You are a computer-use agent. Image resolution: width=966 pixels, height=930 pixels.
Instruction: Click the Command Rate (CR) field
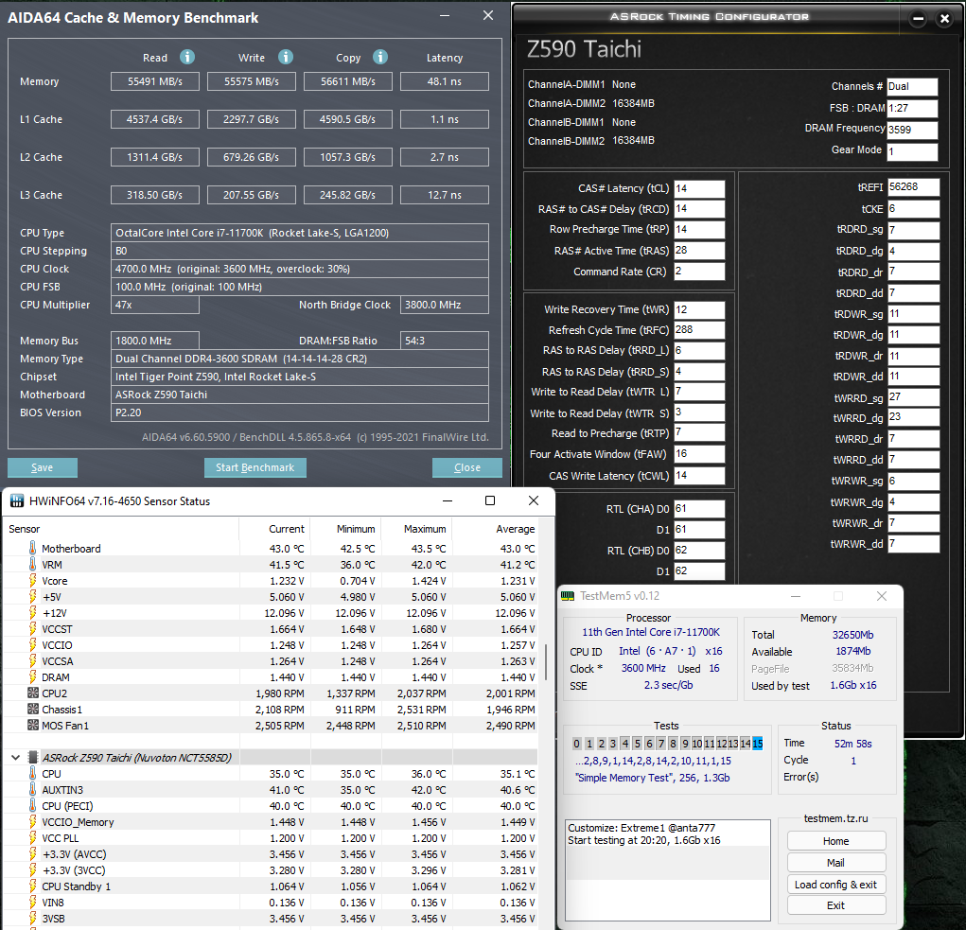coord(699,271)
